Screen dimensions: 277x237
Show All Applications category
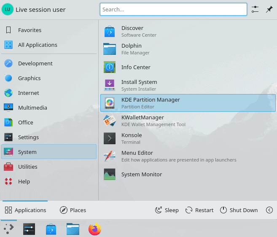[49, 45]
